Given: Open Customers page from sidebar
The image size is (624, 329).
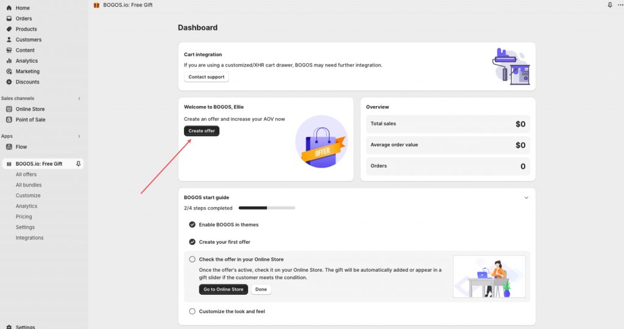Looking at the screenshot, I should coord(28,40).
